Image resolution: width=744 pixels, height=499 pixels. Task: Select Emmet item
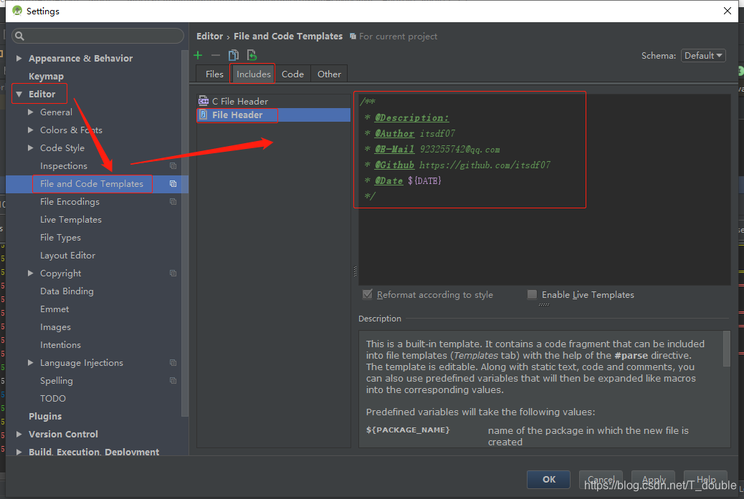pos(54,309)
